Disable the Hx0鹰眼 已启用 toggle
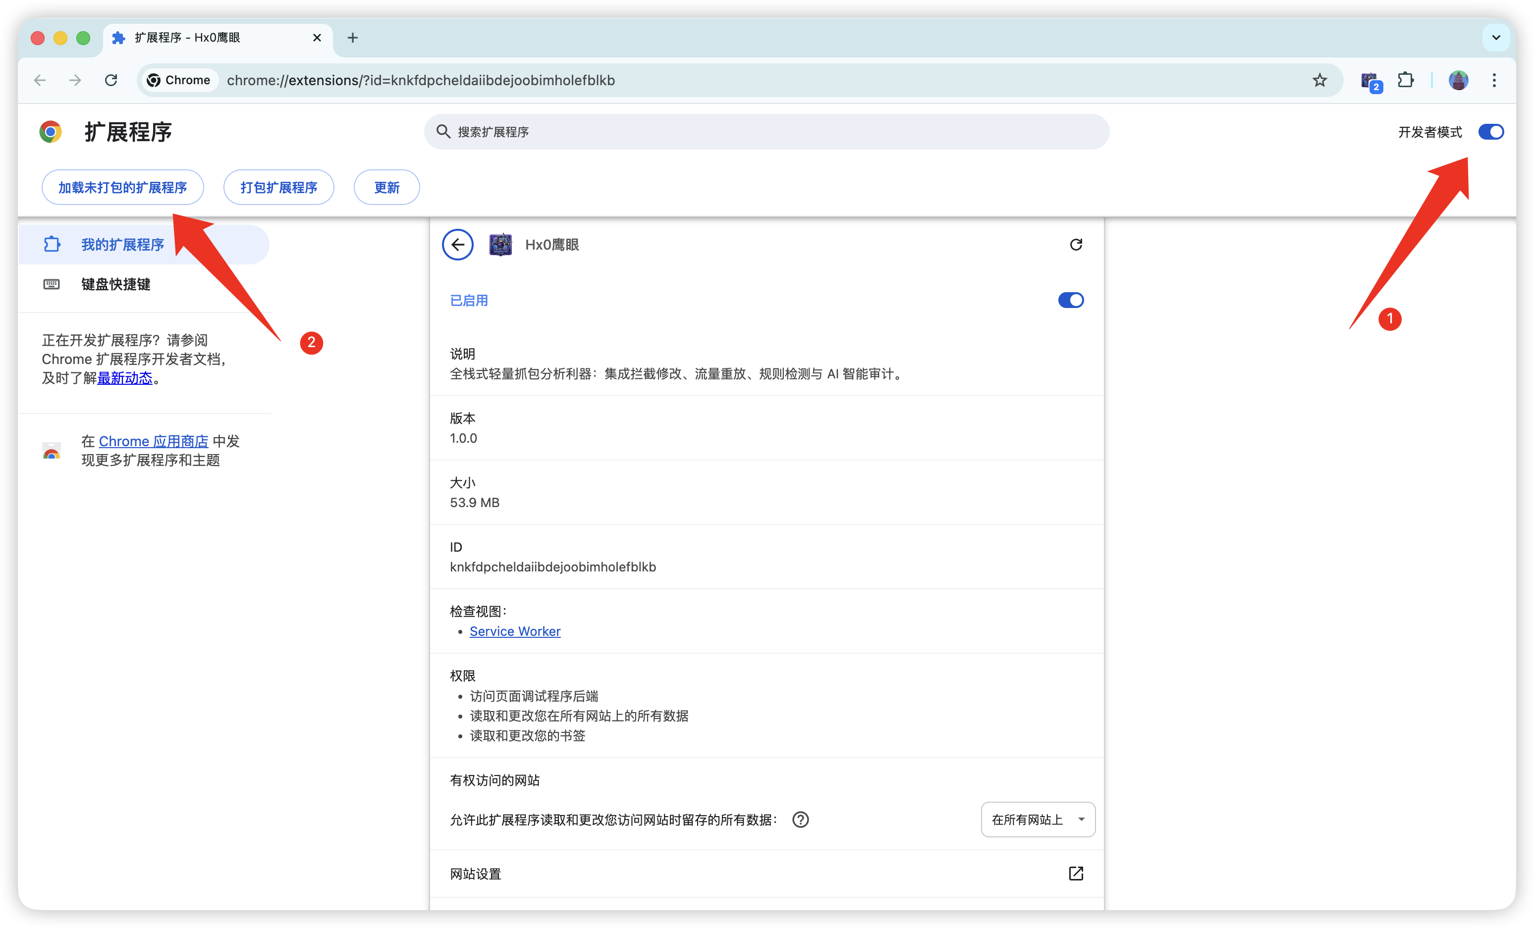 coord(1071,300)
